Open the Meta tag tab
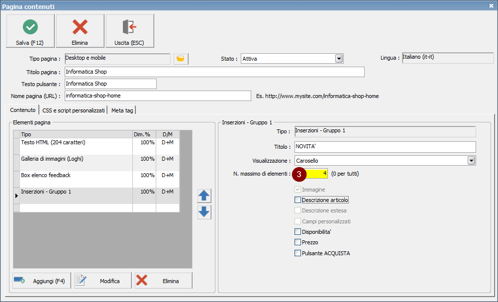 coord(122,110)
